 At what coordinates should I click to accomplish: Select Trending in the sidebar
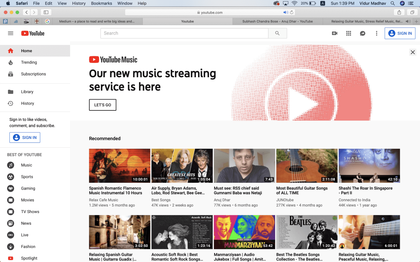click(29, 62)
